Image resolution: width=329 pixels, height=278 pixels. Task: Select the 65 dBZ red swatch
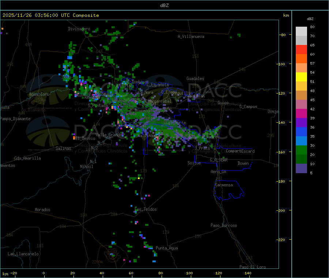(x=301, y=49)
